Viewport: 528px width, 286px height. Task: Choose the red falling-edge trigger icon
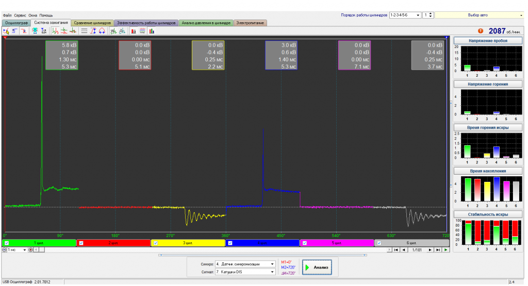coord(24,31)
